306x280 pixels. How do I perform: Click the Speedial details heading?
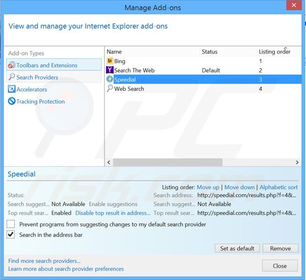click(x=21, y=174)
